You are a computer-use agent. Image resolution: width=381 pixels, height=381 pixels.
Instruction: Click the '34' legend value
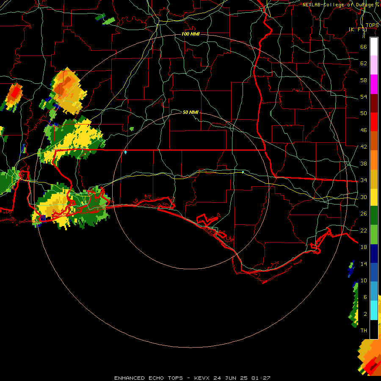click(x=364, y=180)
